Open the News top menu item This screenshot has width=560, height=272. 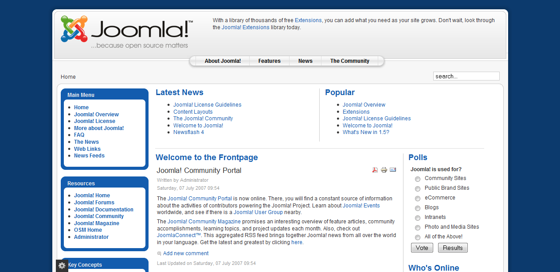tap(305, 61)
